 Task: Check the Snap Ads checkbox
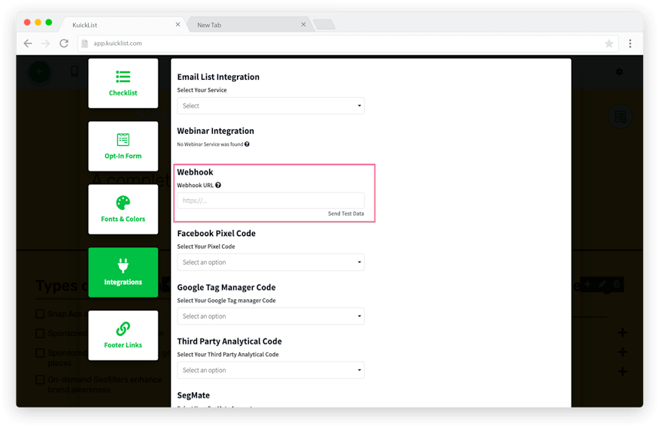point(41,313)
